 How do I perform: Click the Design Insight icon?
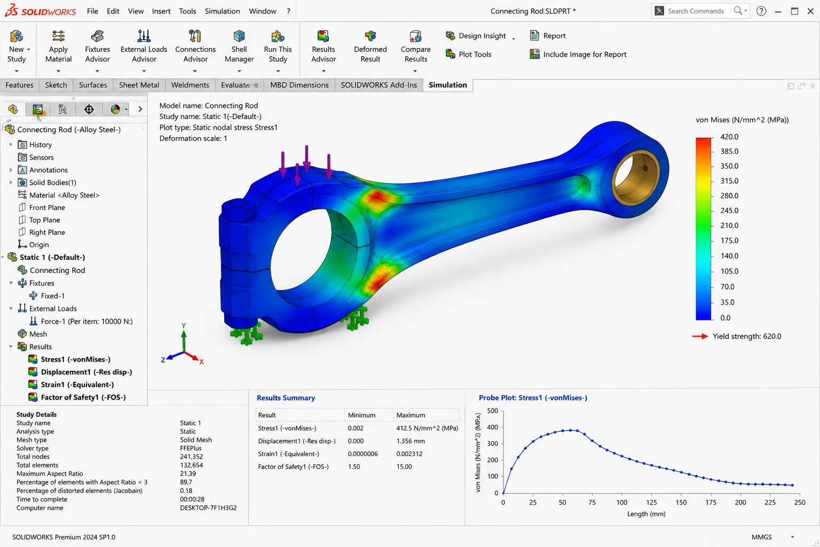[x=451, y=35]
